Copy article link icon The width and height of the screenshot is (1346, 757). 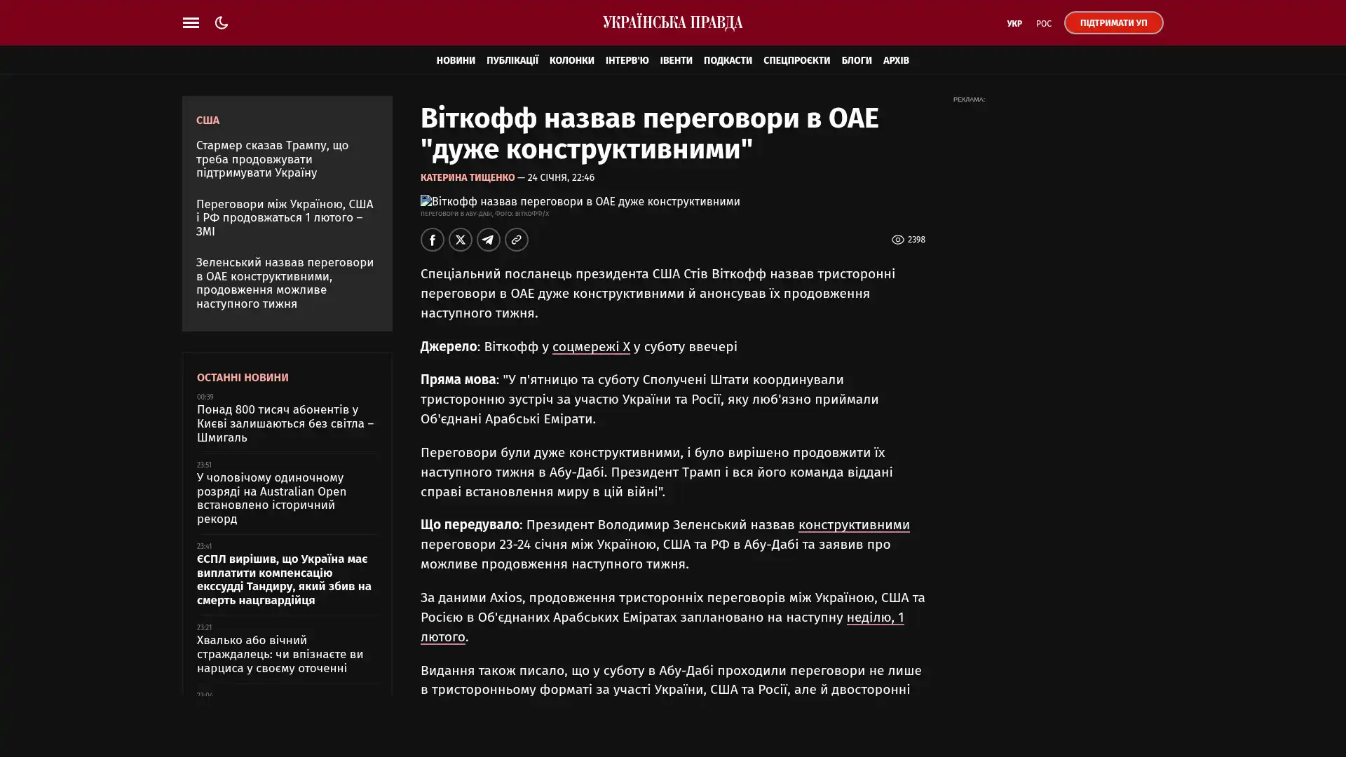pos(517,240)
